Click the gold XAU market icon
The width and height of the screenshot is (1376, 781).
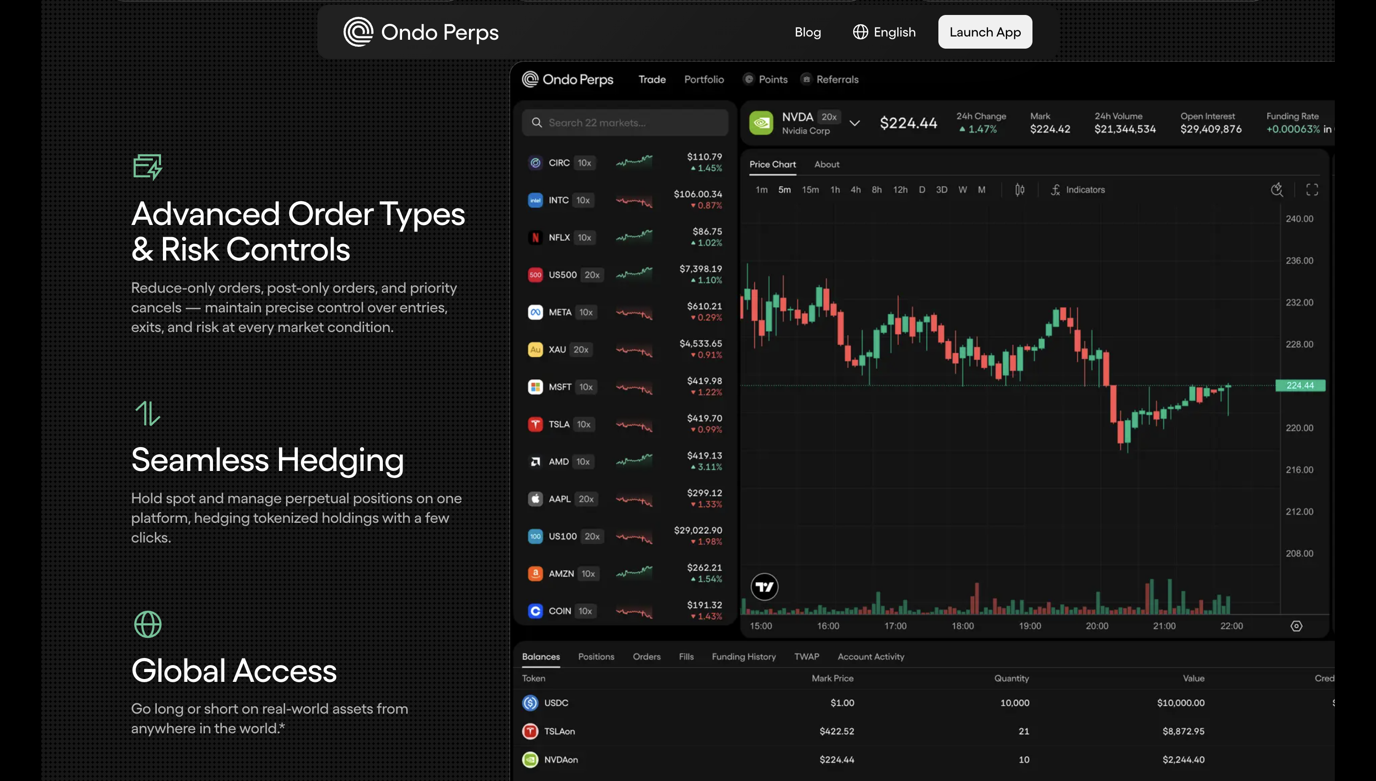tap(535, 350)
